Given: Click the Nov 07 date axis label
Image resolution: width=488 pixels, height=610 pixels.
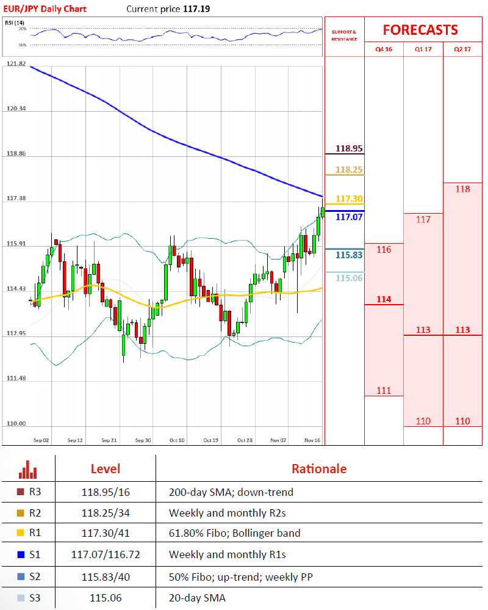Looking at the screenshot, I should [x=278, y=440].
